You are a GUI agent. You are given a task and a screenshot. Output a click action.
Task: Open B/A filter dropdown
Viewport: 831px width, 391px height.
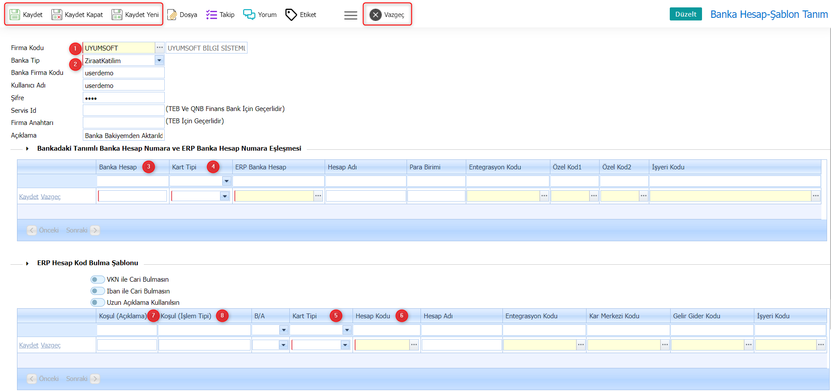(x=284, y=330)
